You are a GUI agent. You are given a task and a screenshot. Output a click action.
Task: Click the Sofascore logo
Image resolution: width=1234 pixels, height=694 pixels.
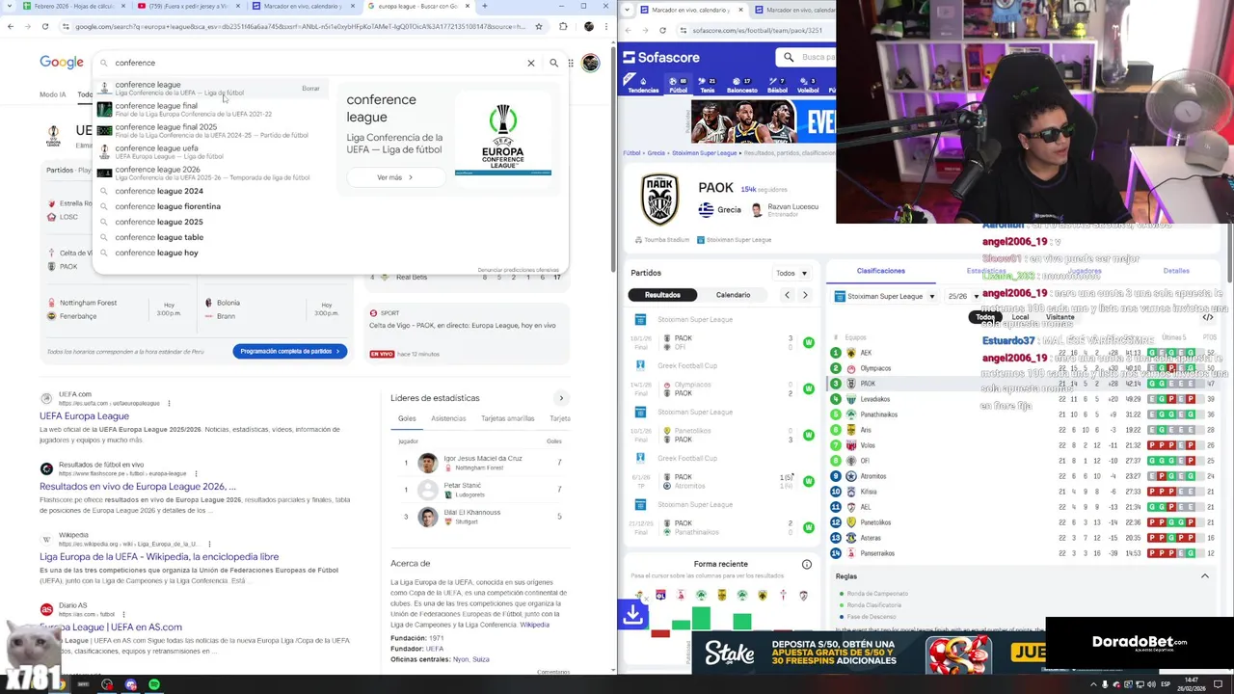pyautogui.click(x=661, y=58)
